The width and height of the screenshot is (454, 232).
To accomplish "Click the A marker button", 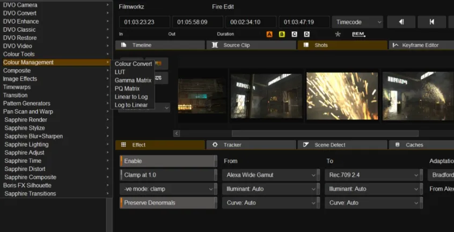I will coord(269,34).
